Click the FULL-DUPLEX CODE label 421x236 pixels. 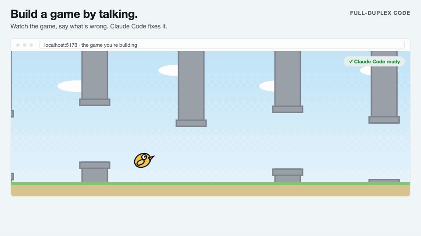(x=380, y=13)
